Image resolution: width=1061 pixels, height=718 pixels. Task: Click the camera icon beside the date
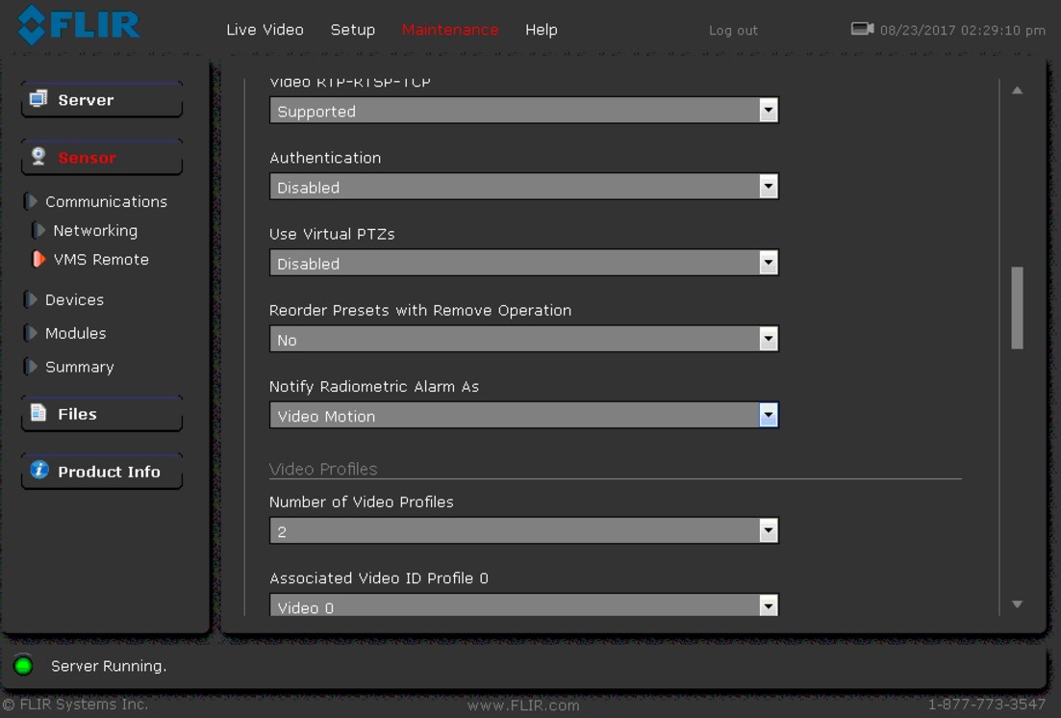pos(862,29)
